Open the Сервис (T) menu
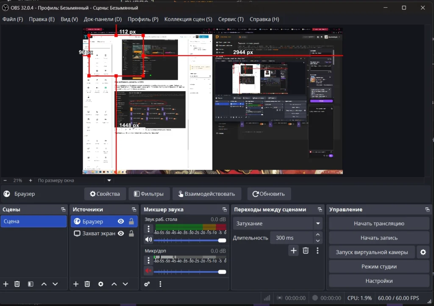 point(231,19)
